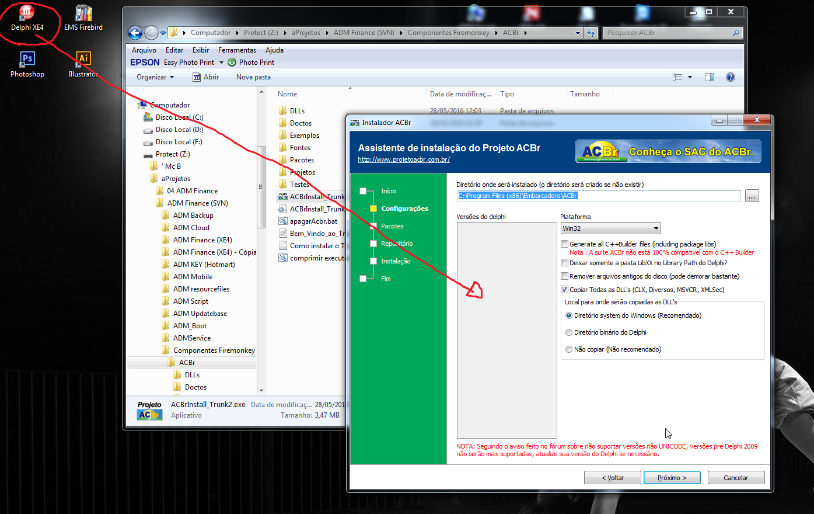
Task: Open the Ferramentas menu
Action: tap(237, 50)
